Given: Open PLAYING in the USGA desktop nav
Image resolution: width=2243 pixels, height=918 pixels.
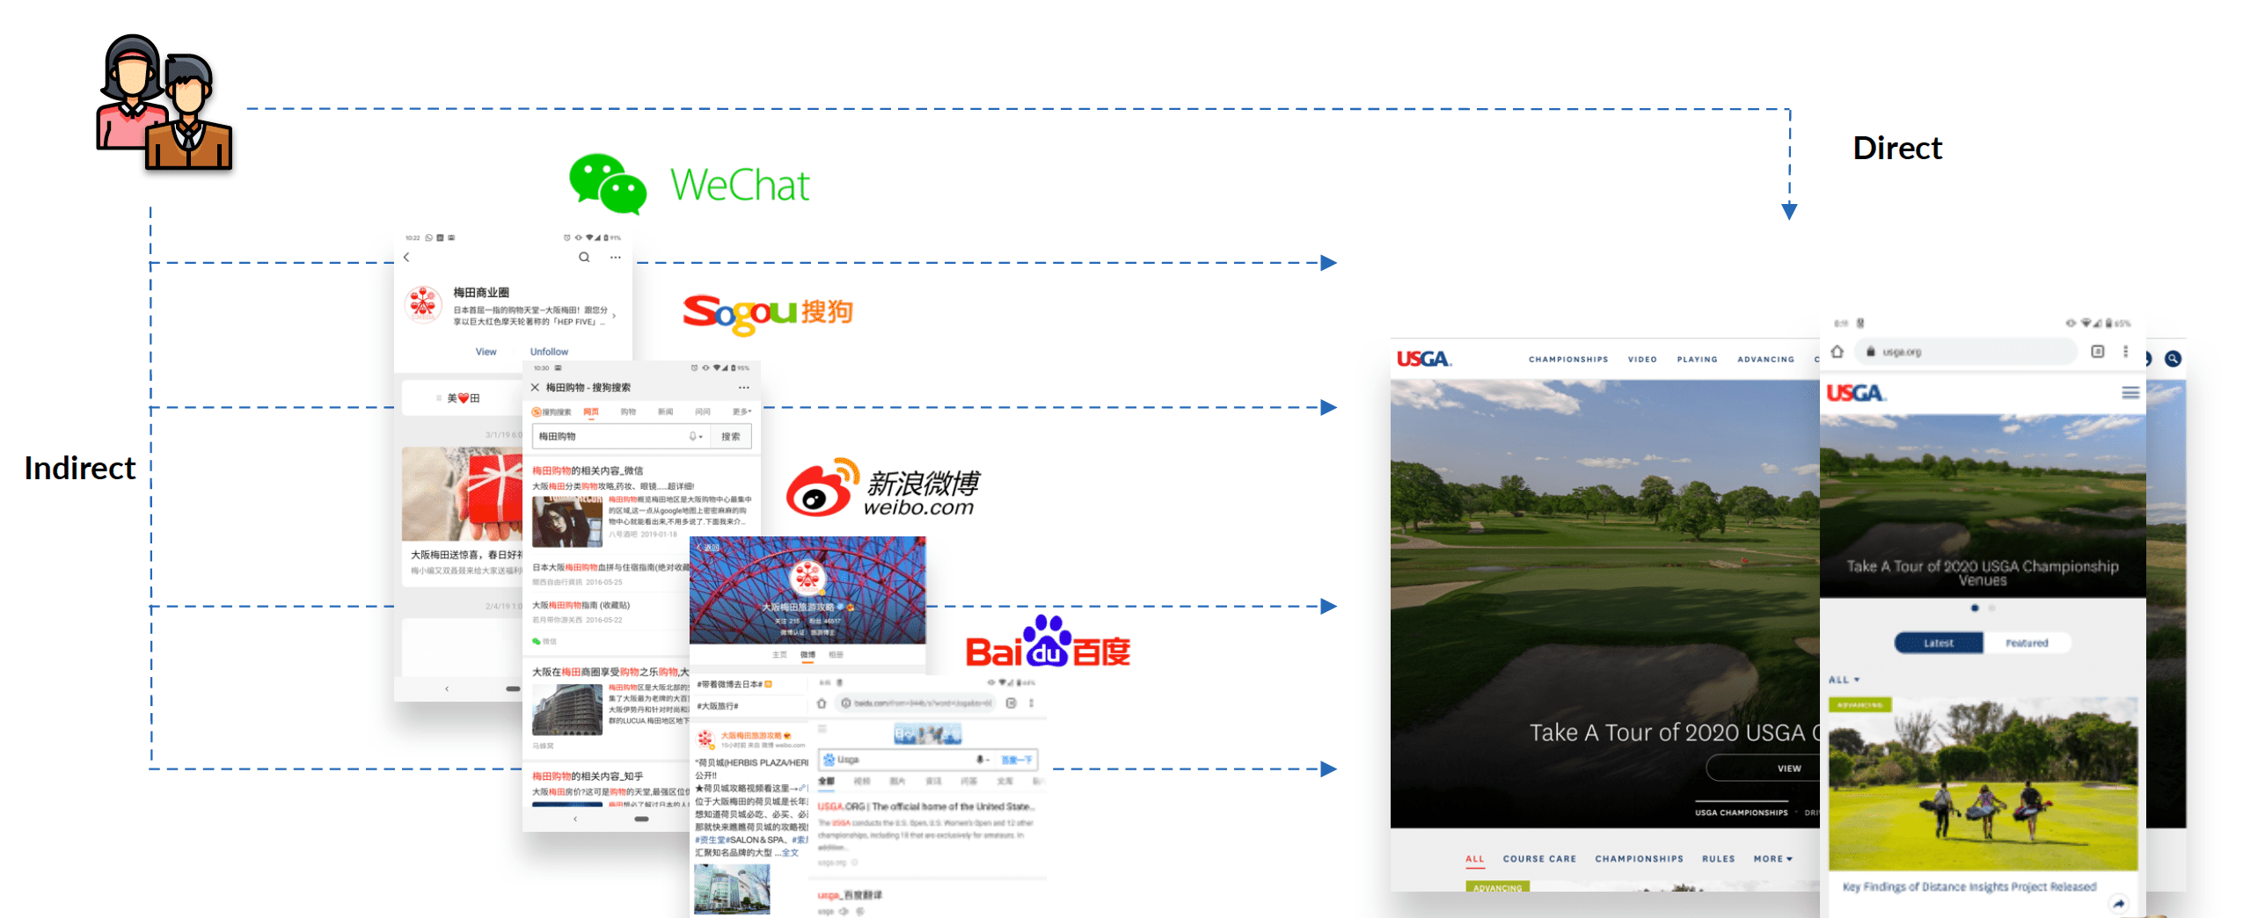Looking at the screenshot, I should pos(1697,360).
